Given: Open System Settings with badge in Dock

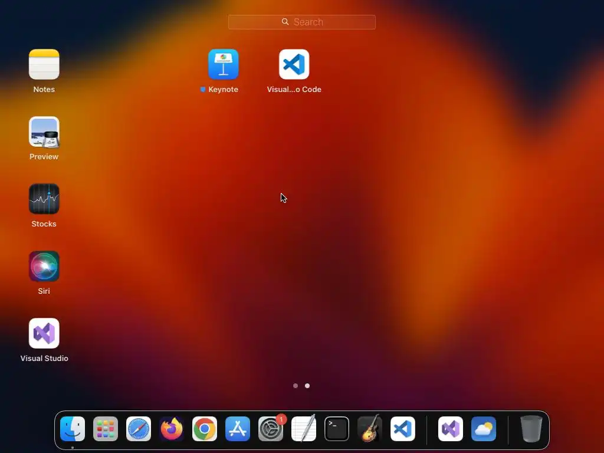Looking at the screenshot, I should click(x=271, y=429).
